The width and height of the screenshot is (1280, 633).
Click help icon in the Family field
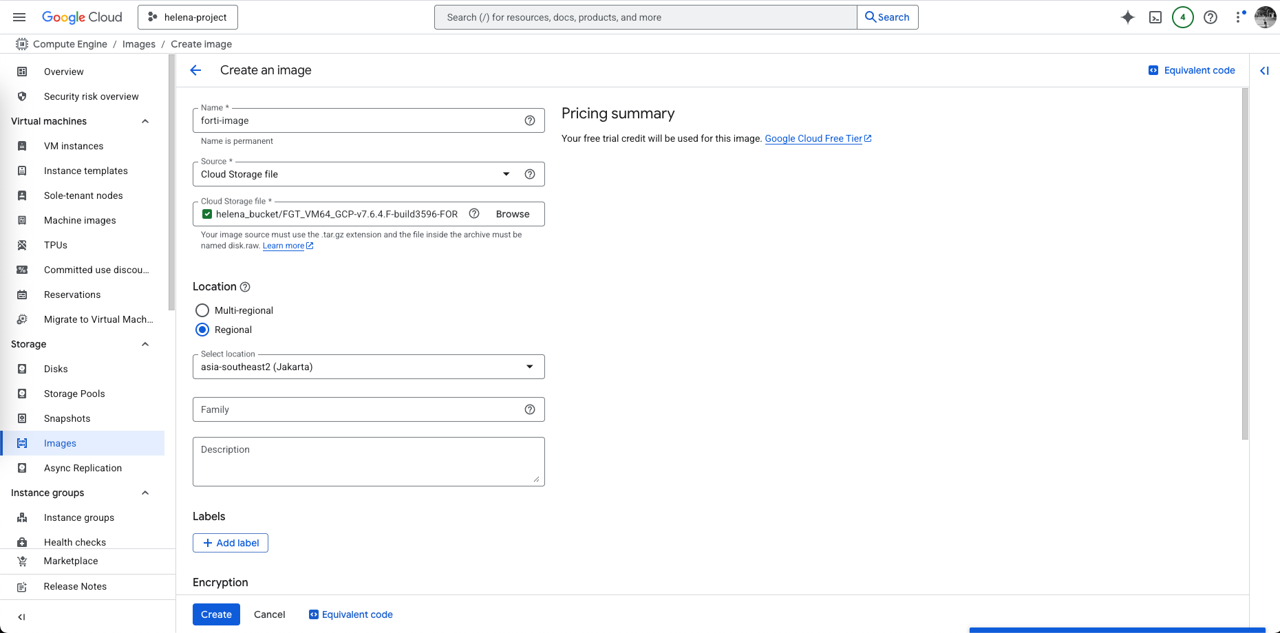[529, 409]
